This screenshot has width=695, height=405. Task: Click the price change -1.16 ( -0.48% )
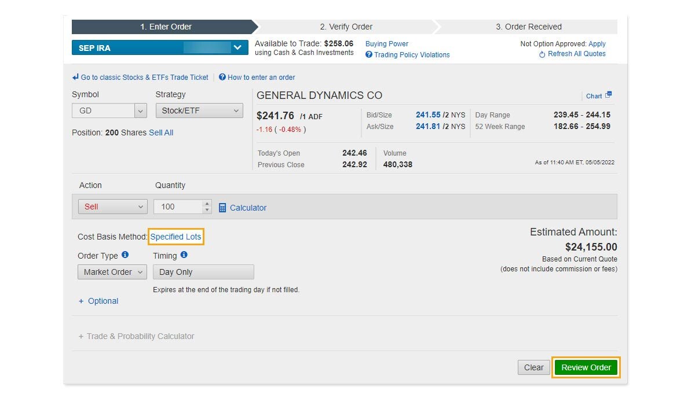[x=281, y=130]
